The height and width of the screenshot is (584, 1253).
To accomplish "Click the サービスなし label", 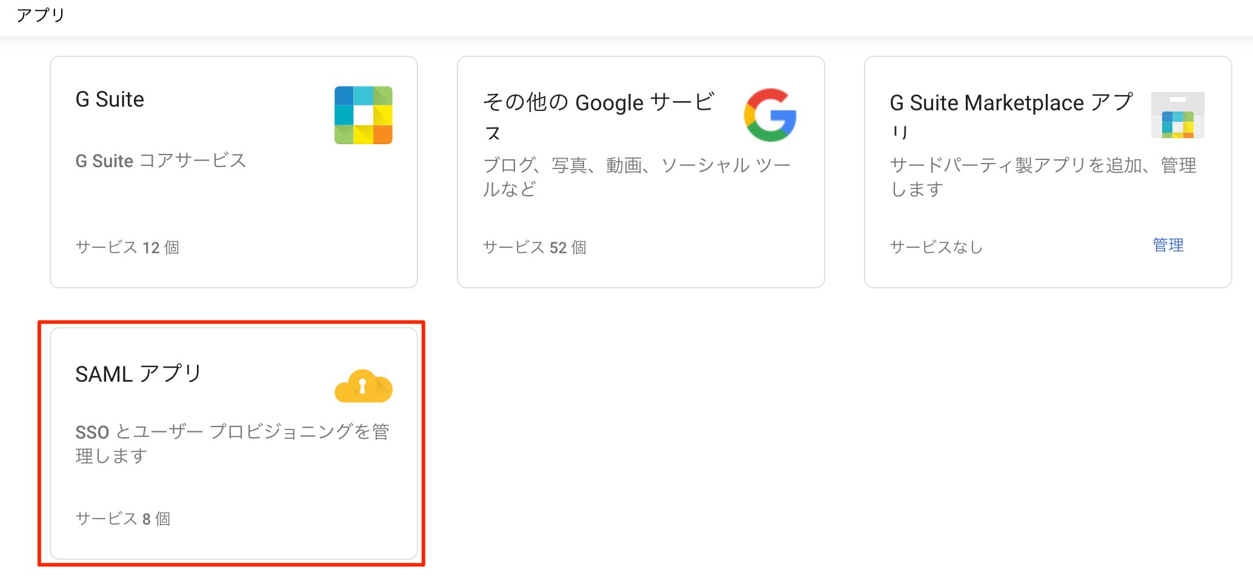I will pos(936,247).
